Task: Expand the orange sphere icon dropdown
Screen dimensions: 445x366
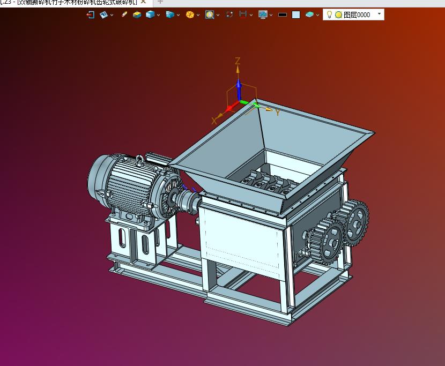Action: click(198, 15)
